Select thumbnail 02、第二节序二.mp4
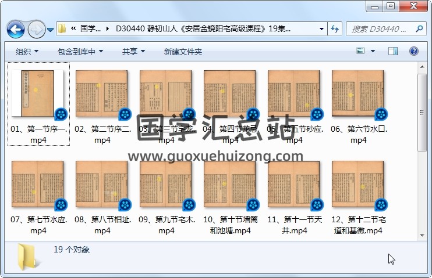Image resolution: width=432 pixels, height=278 pixels. pos(102,93)
